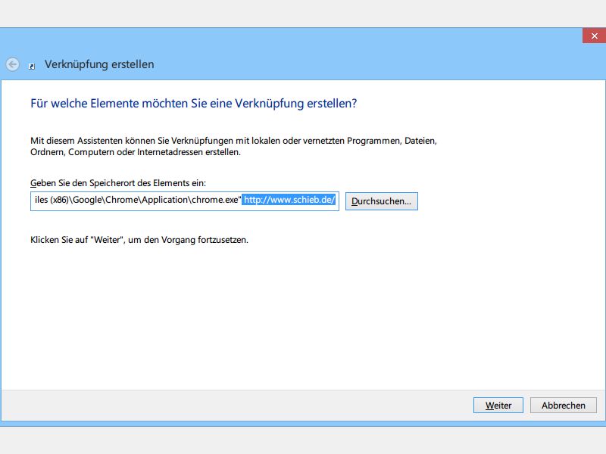Image resolution: width=606 pixels, height=454 pixels.
Task: Continue with the Weiter button
Action: click(498, 406)
